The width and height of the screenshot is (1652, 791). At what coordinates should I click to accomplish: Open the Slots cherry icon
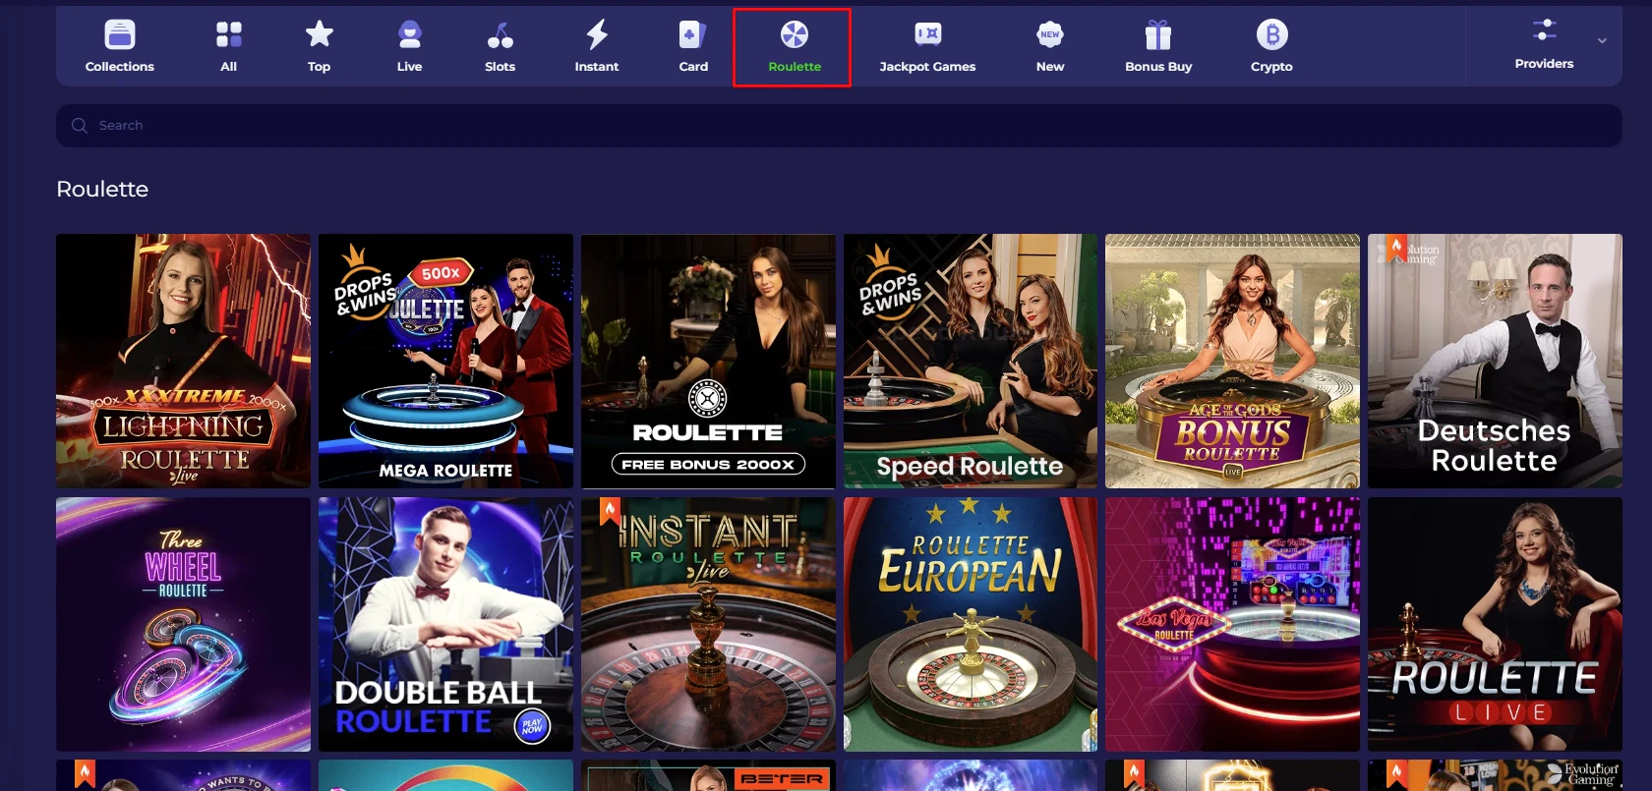[x=501, y=34]
